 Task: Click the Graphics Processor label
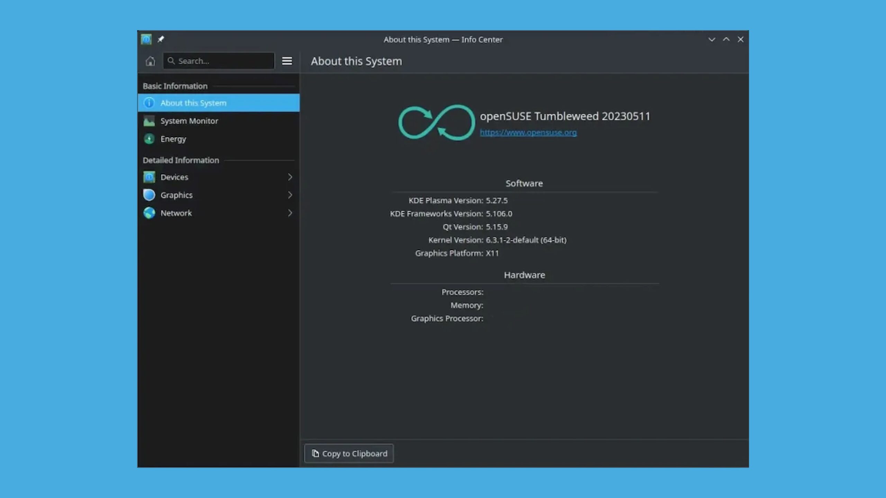(x=447, y=319)
